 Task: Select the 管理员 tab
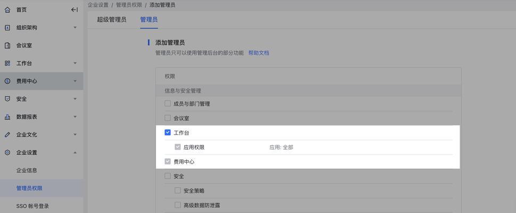(149, 20)
